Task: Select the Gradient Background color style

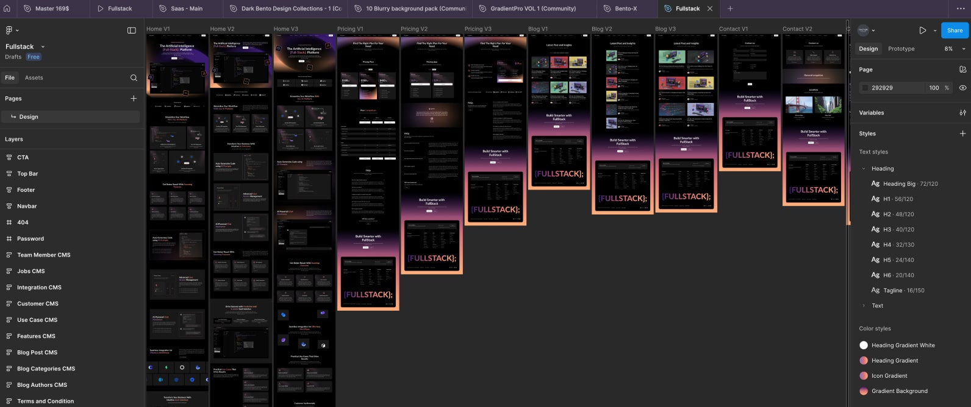Action: [894, 391]
